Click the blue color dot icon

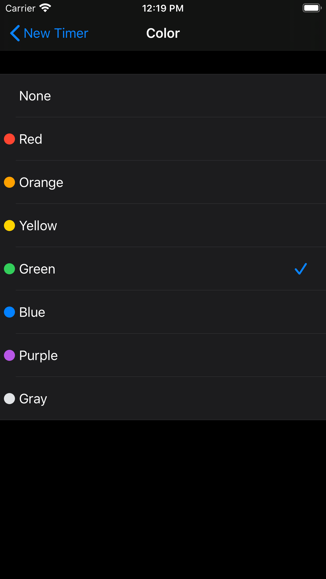tap(9, 312)
